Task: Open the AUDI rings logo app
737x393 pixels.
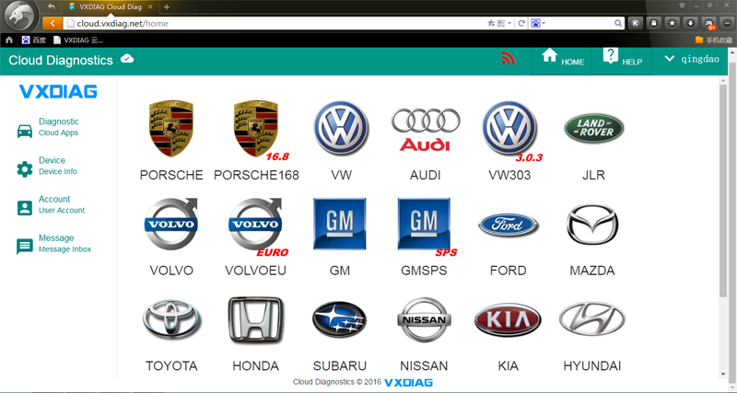Action: pos(426,129)
